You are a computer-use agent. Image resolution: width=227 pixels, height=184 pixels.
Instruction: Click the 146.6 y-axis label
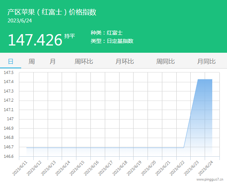(x=9, y=156)
